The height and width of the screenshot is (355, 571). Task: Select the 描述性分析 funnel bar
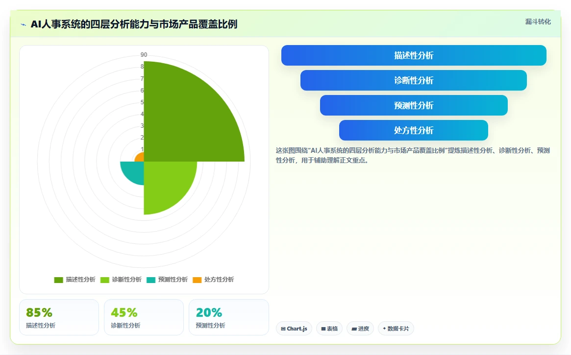414,55
